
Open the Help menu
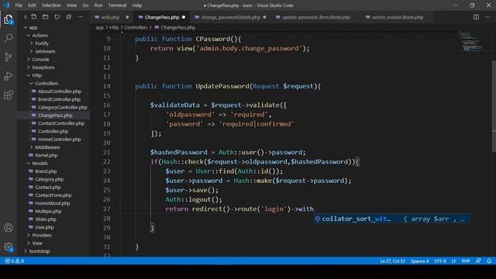136,5
